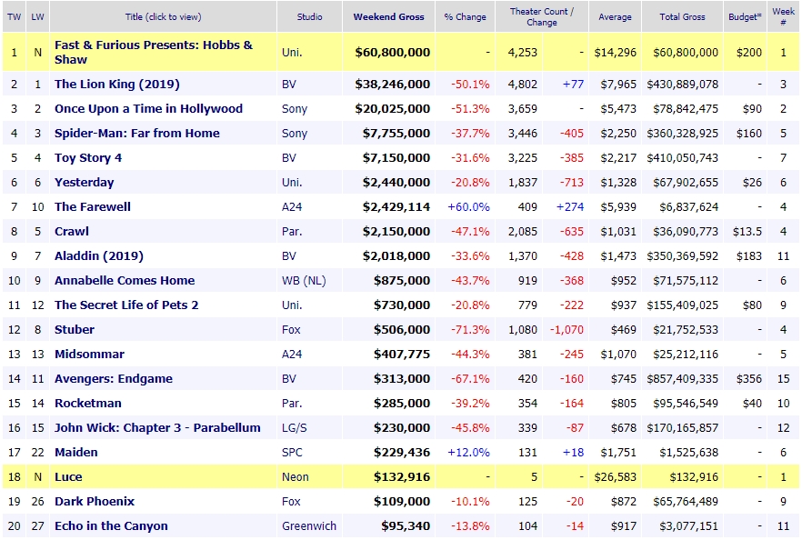Viewport: 802px width, 540px height.
Task: Sort by Title column header
Action: (163, 17)
